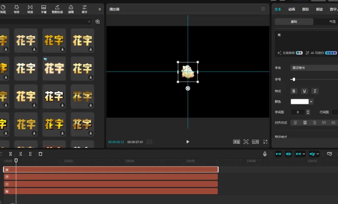Open the dropdown arrow beside the preview axis
Viewport: 338px width, 204px height.
point(318,154)
